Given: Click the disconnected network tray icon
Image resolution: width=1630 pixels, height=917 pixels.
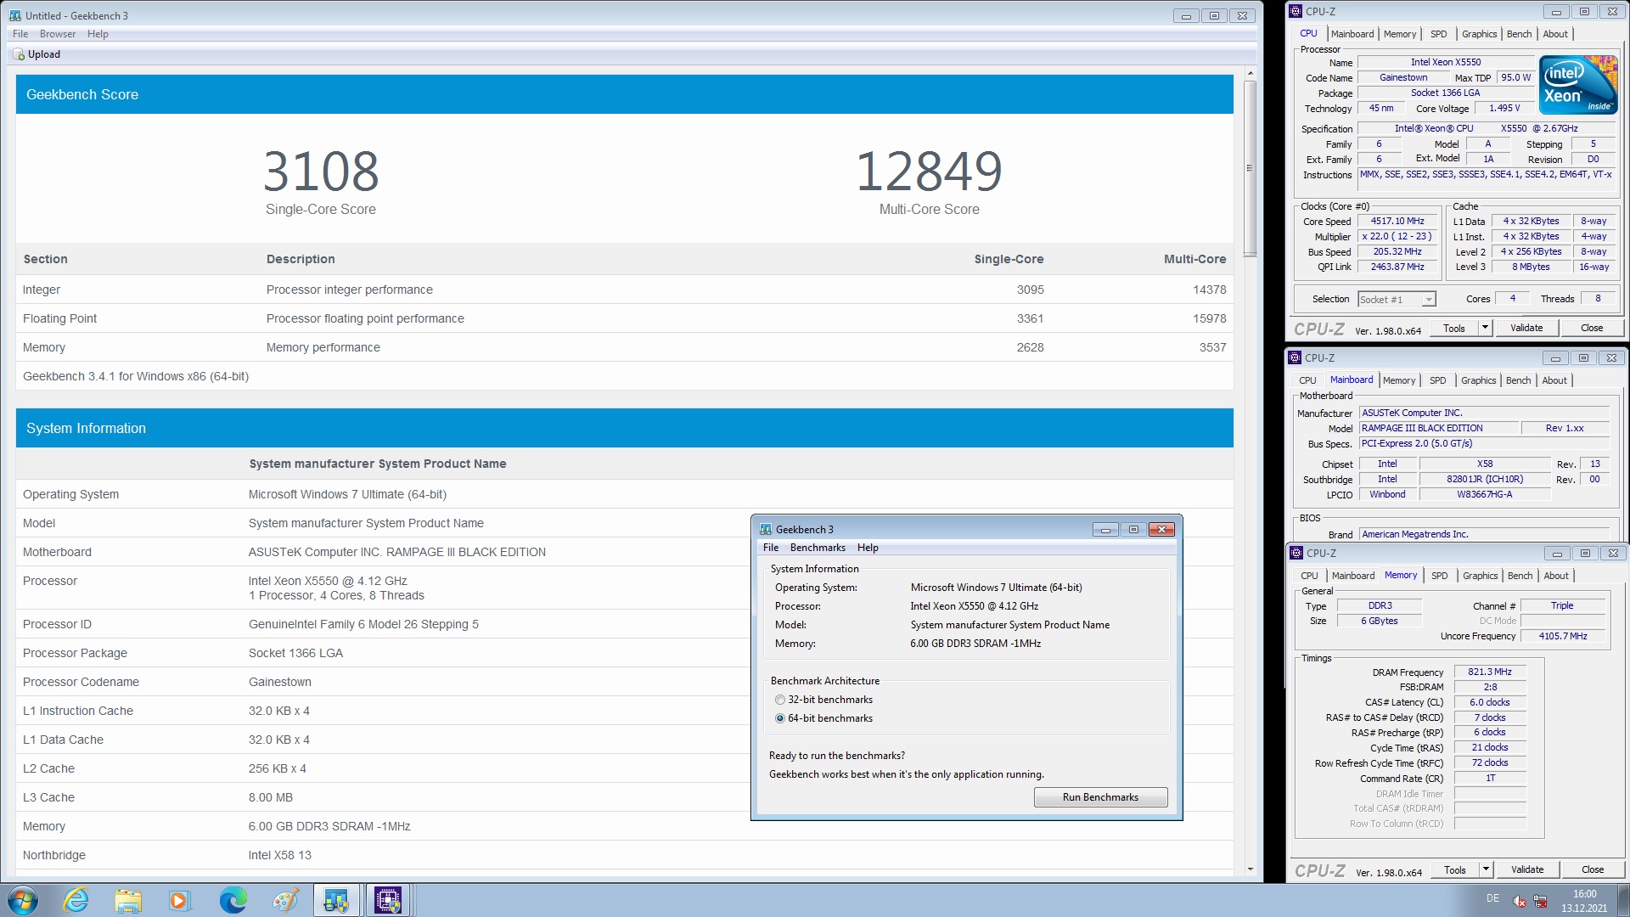Looking at the screenshot, I should 1540,901.
